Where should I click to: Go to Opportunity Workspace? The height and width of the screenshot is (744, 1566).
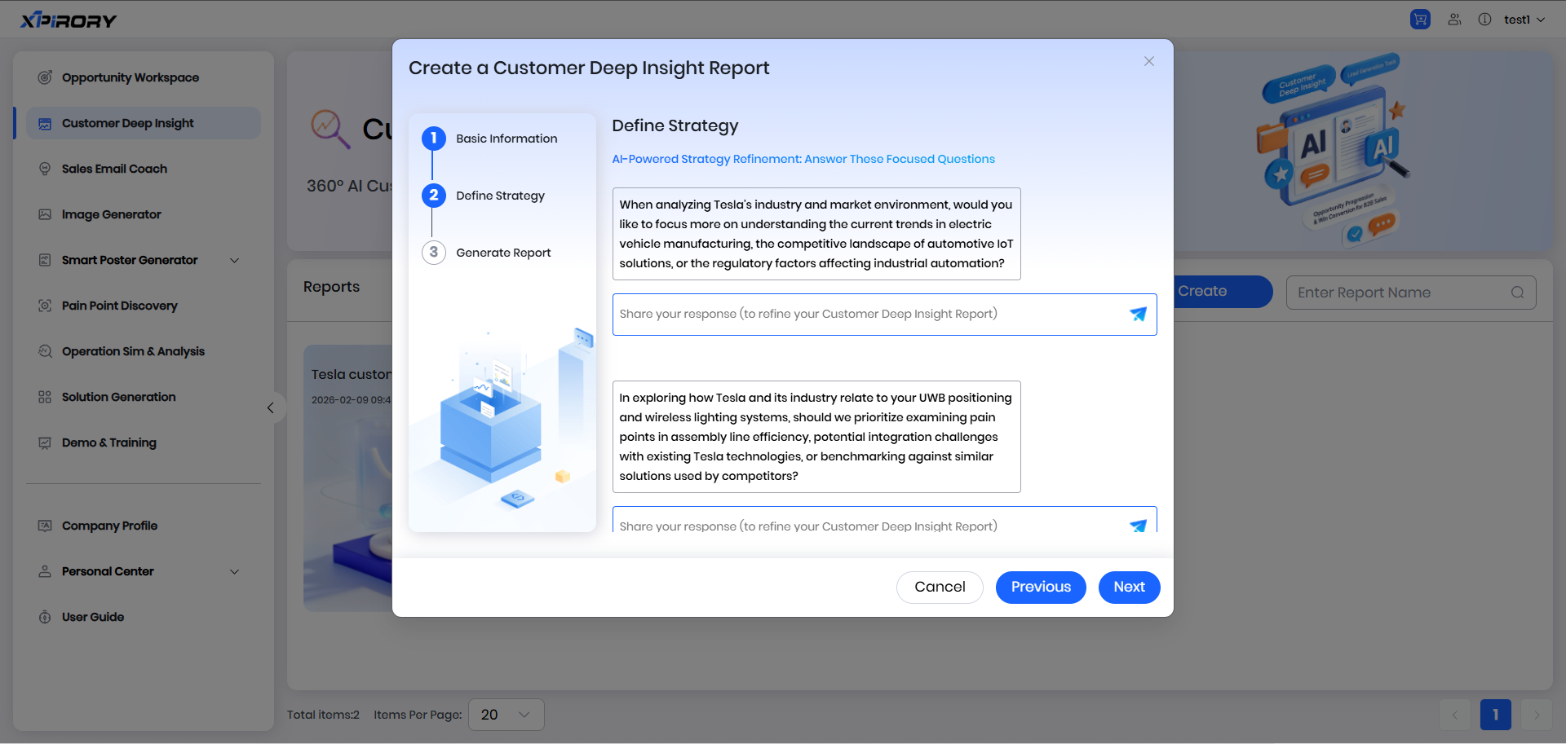130,77
